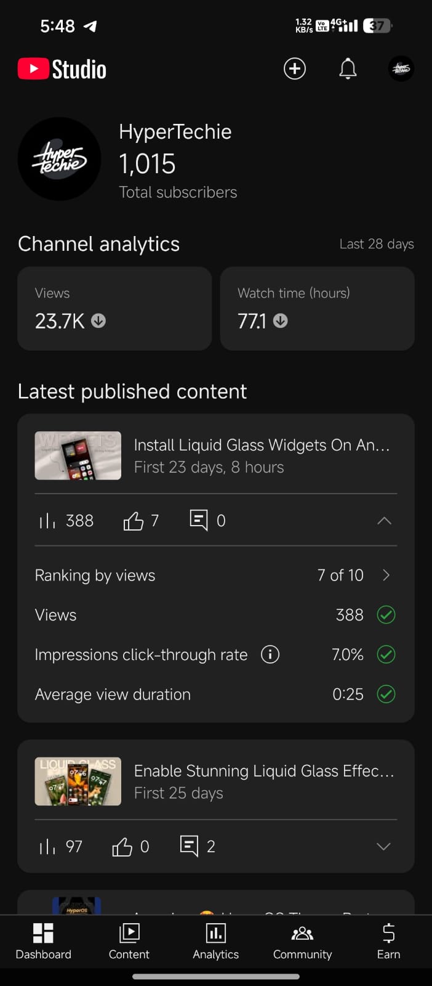The width and height of the screenshot is (432, 986).
Task: Switch to the Analytics tab
Action: (215, 941)
